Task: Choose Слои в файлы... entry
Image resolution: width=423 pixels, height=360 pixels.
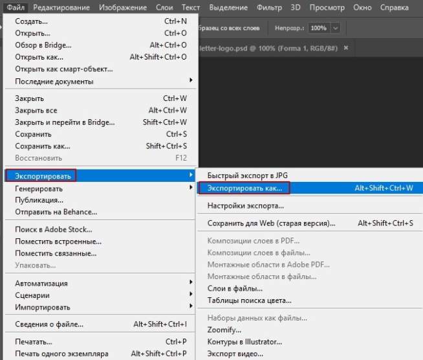Action: point(310,288)
